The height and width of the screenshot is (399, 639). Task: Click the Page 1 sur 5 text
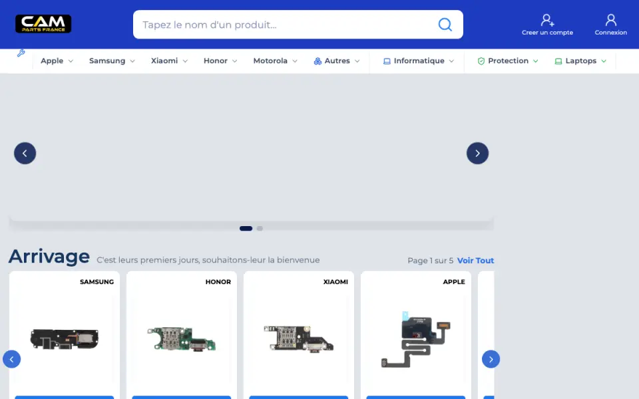(x=431, y=261)
